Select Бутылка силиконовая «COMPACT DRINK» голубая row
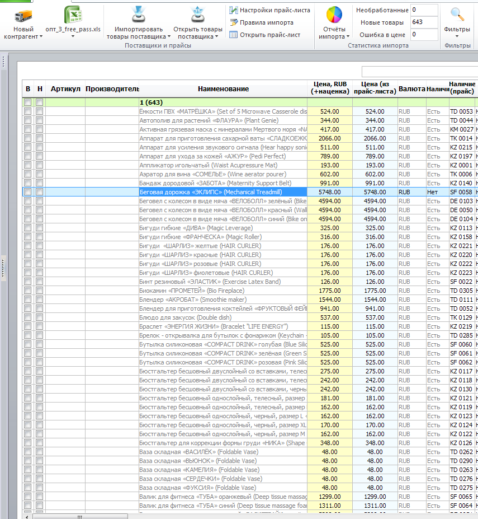The image size is (478, 519). (x=250, y=344)
